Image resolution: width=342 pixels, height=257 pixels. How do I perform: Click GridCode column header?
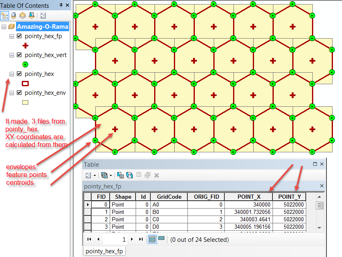click(x=169, y=197)
